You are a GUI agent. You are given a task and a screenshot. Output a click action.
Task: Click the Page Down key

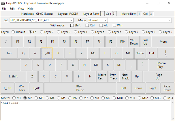(167, 88)
